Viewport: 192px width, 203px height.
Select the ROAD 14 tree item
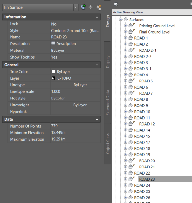(142, 130)
